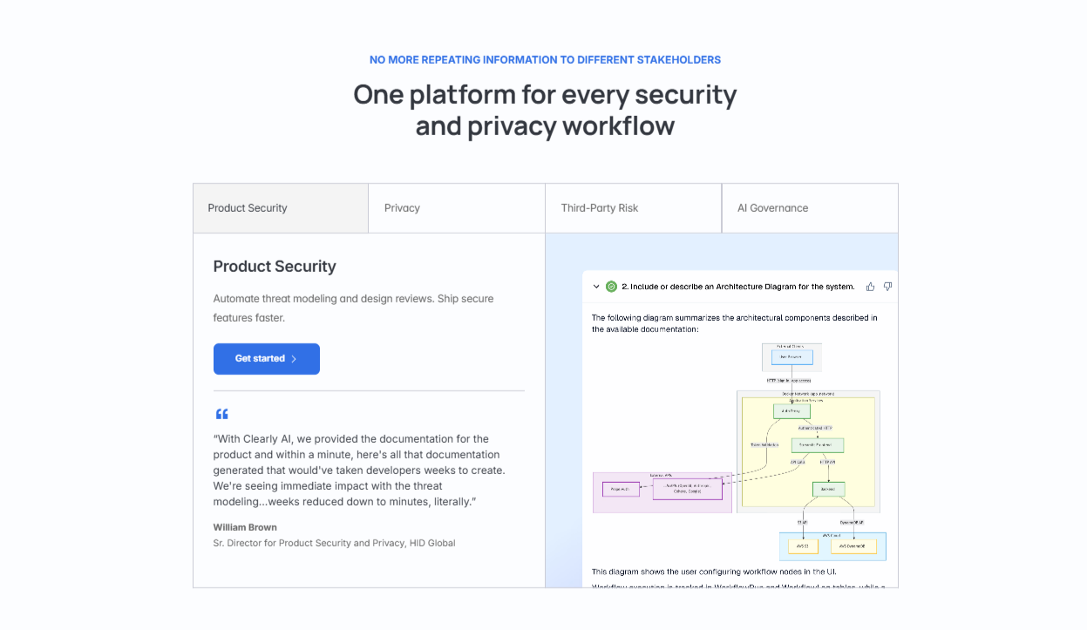Screen dimensions: 1087x630
Task: Click the User Browser node in diagram
Action: (x=791, y=357)
